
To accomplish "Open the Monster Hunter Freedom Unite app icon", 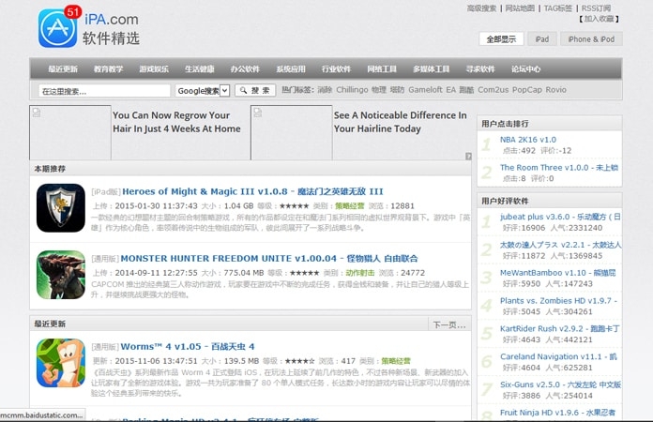I will pyautogui.click(x=61, y=275).
